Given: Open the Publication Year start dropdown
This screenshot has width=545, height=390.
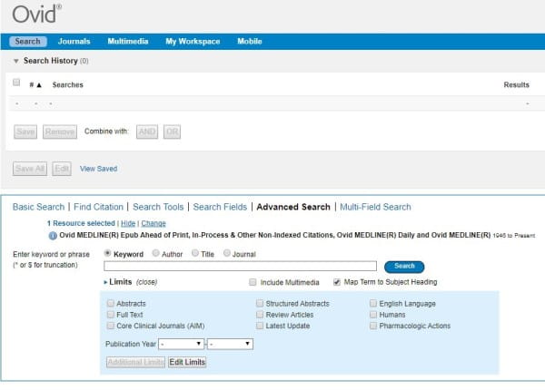Looking at the screenshot, I should pyautogui.click(x=181, y=344).
